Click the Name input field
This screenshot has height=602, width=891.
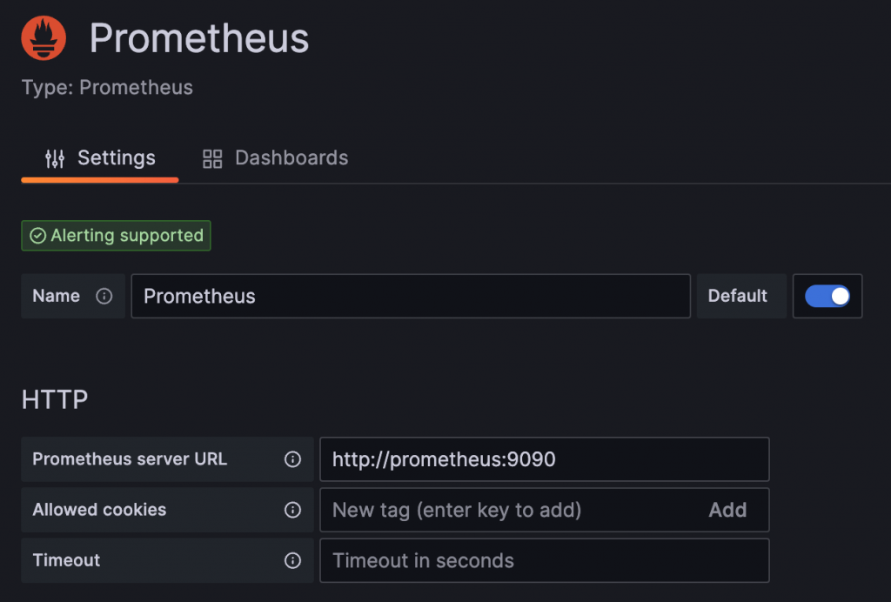click(x=411, y=296)
